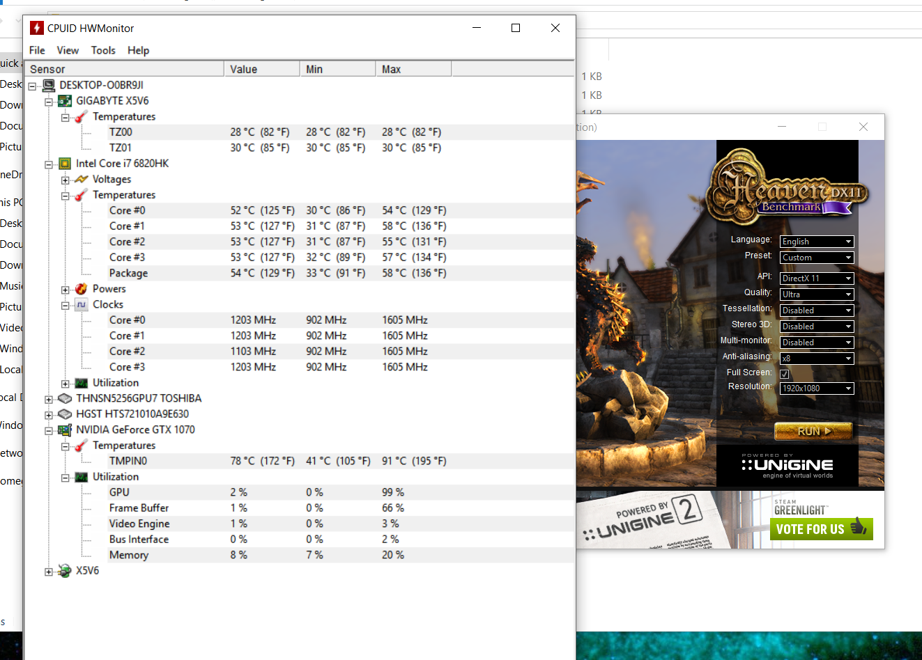Screen dimensions: 922x660
Task: Click the Clocks waveform icon
Action: pos(82,304)
